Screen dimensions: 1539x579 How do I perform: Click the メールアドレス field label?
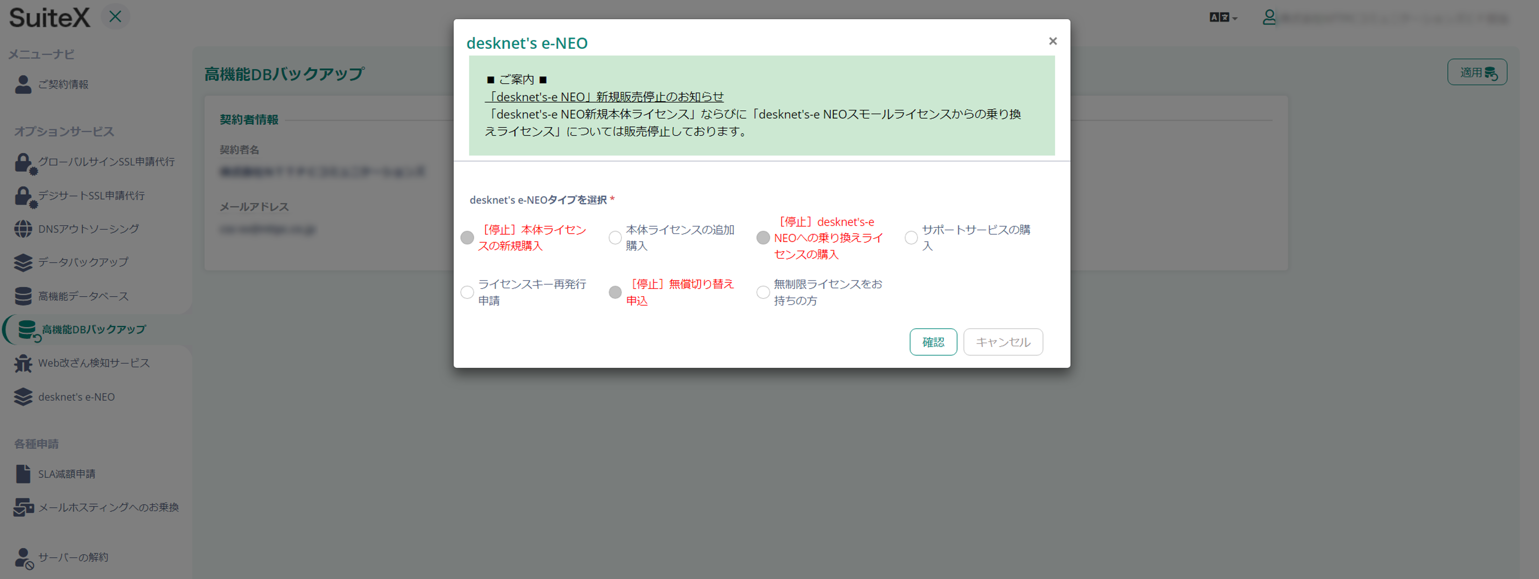pyautogui.click(x=254, y=207)
